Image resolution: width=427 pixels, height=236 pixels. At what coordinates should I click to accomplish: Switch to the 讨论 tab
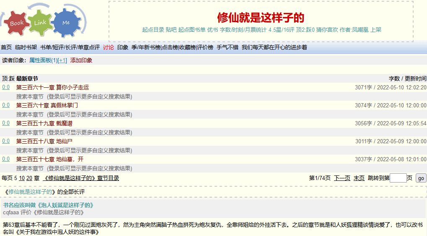click(x=108, y=48)
